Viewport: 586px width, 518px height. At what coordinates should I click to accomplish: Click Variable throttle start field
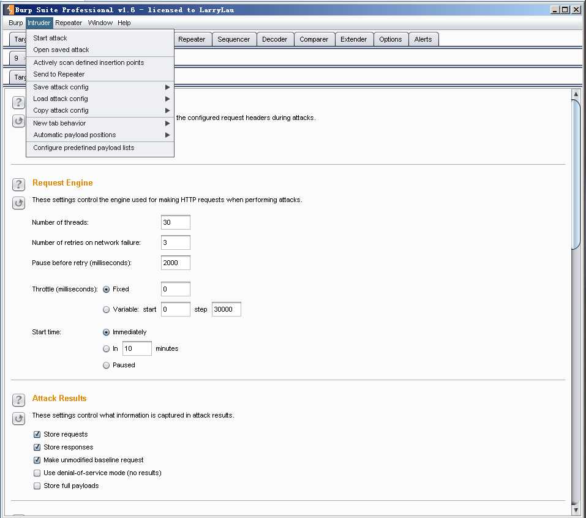176,309
